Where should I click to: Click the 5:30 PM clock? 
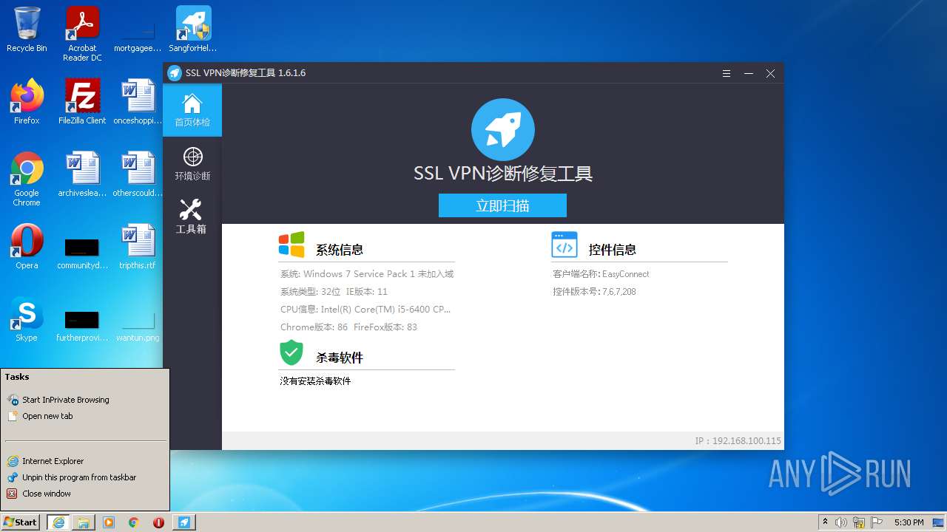pos(909,522)
